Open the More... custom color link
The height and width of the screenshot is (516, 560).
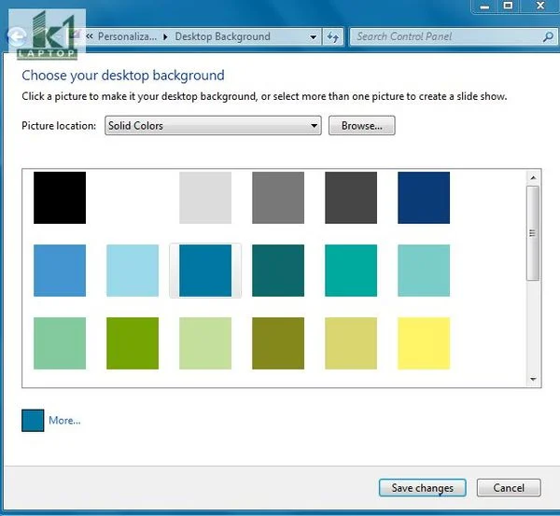[x=64, y=421]
